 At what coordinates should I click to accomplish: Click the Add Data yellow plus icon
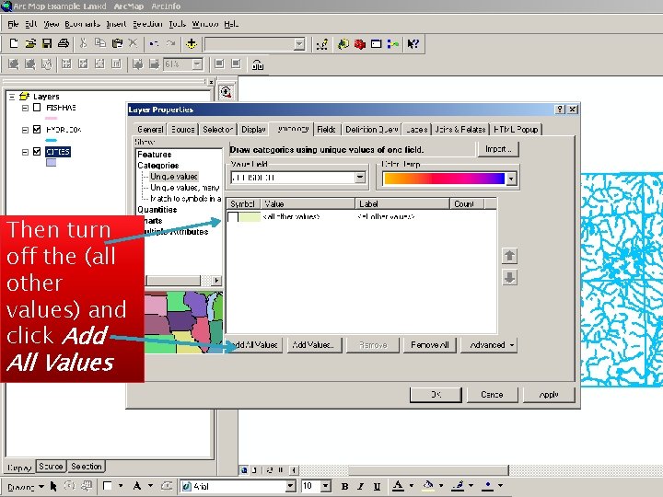coord(192,43)
